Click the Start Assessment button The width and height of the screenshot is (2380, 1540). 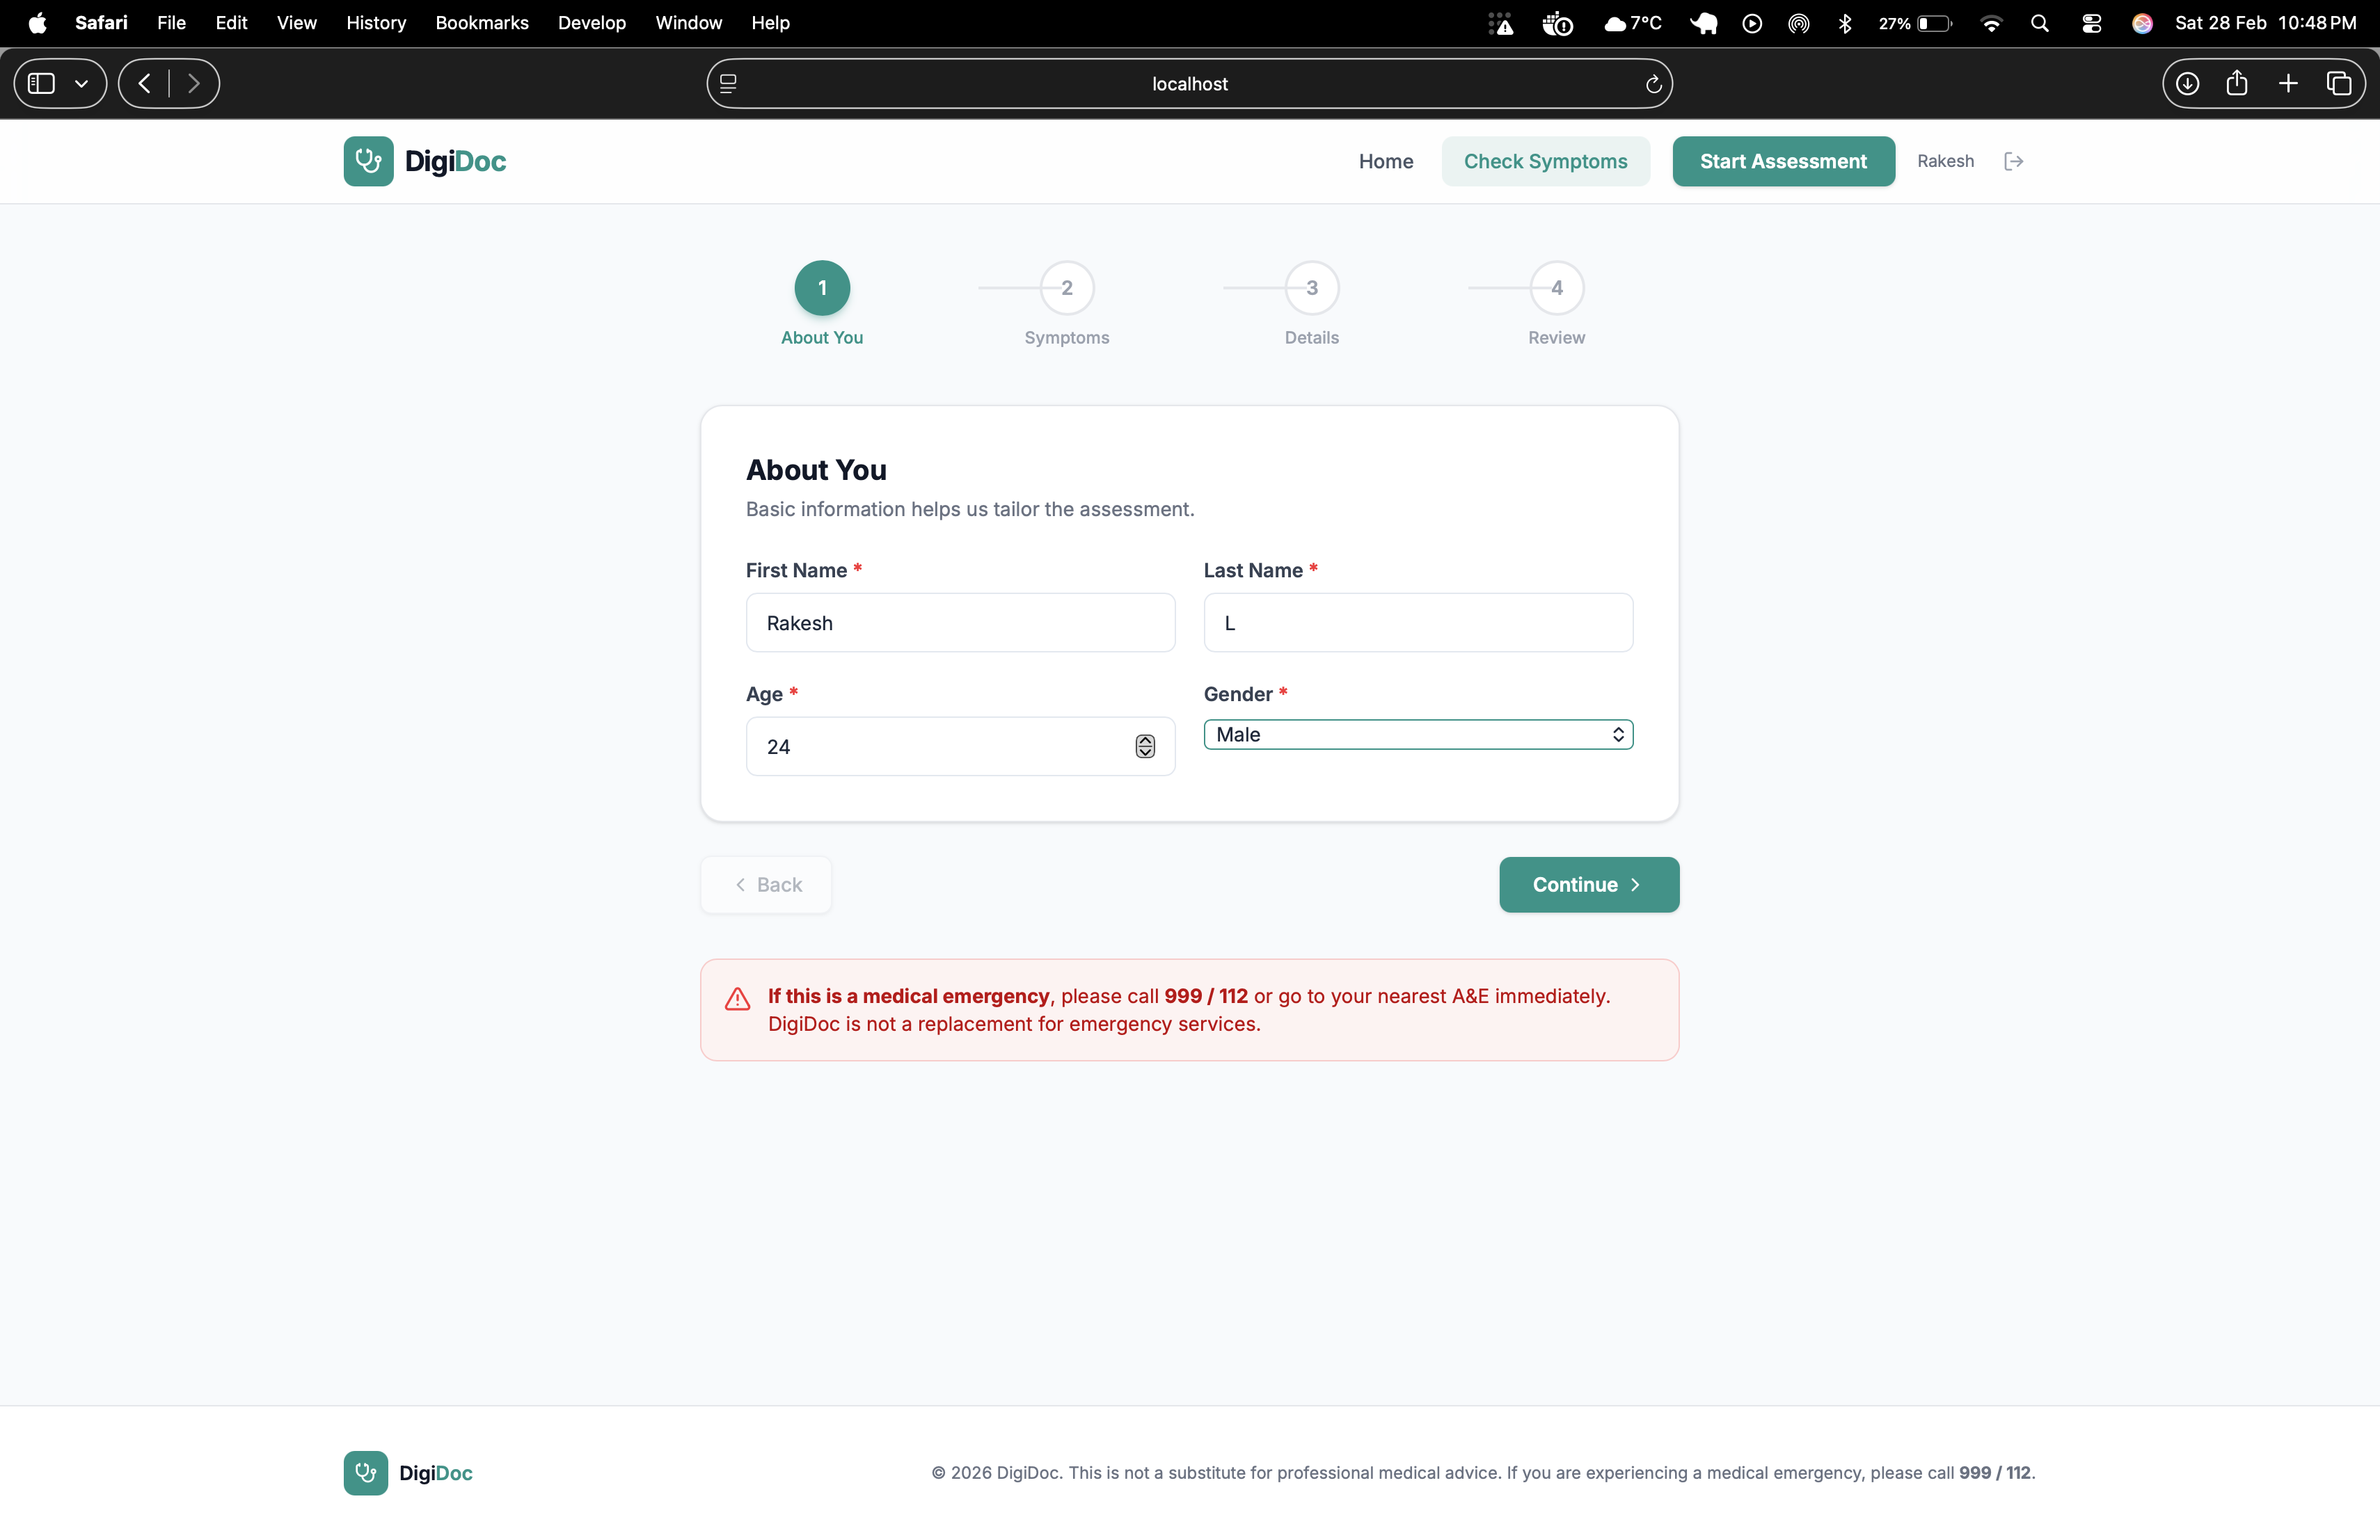click(x=1782, y=162)
